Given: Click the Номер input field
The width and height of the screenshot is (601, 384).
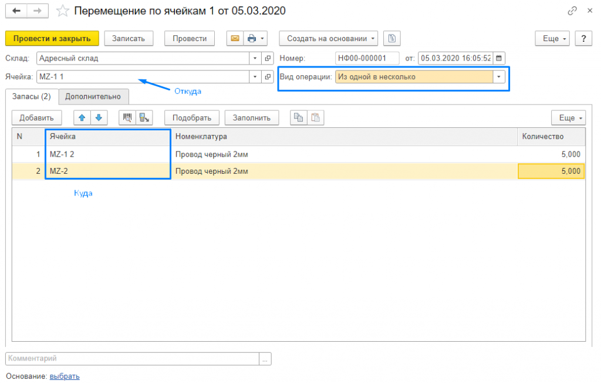Looking at the screenshot, I should pos(367,58).
